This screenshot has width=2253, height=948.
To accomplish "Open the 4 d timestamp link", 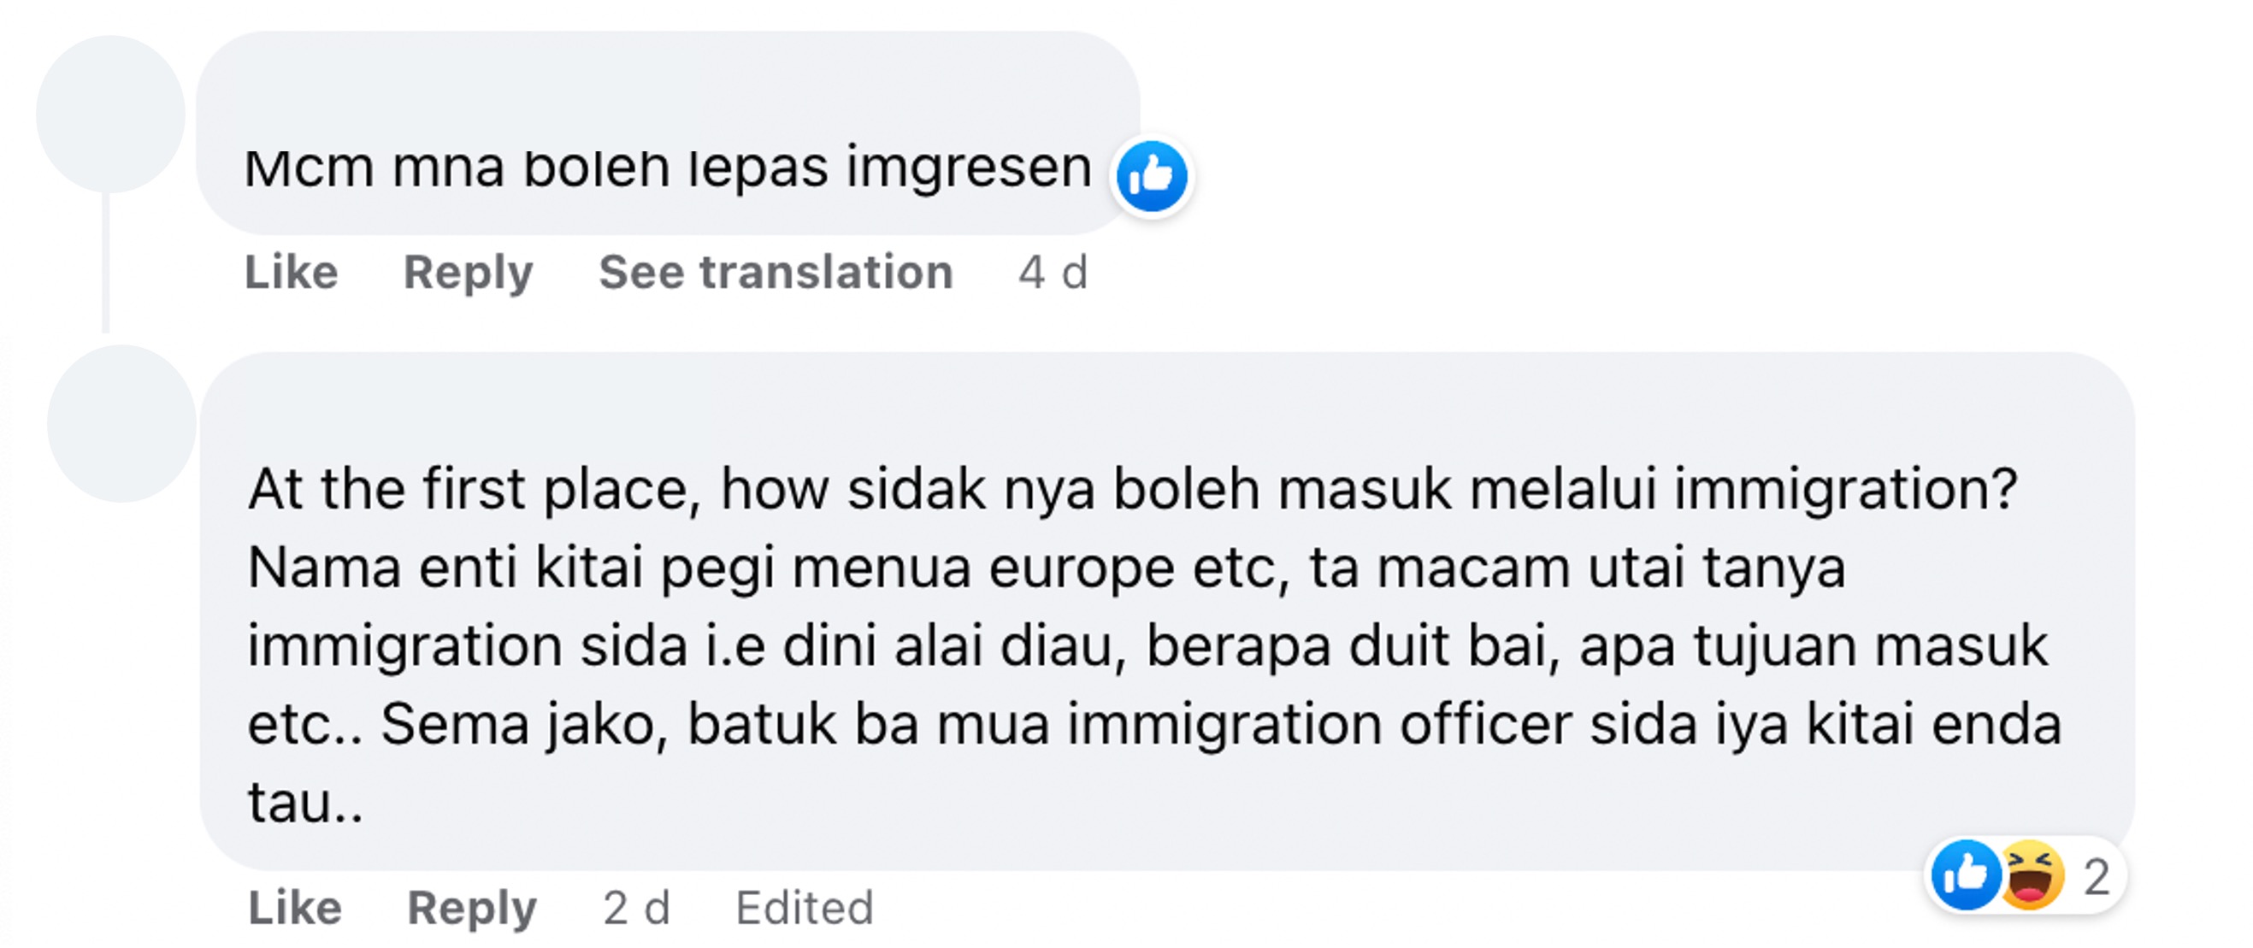I will [x=1053, y=272].
